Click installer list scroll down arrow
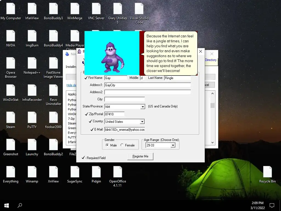 click(213, 143)
